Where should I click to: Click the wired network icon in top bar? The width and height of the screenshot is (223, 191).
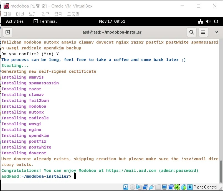point(201,21)
